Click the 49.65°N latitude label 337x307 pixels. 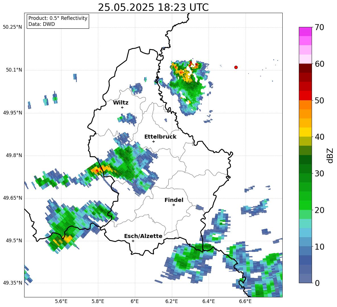(x=12, y=198)
